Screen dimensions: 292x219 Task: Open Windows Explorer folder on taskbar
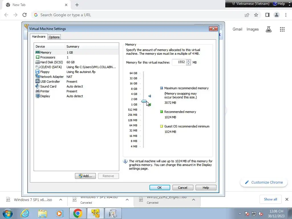click(x=42, y=213)
